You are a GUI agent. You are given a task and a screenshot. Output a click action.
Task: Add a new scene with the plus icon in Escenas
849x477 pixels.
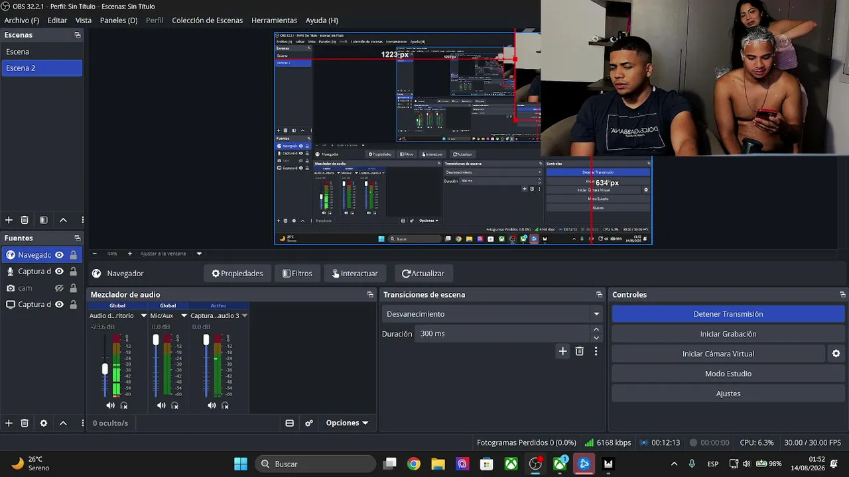point(9,220)
